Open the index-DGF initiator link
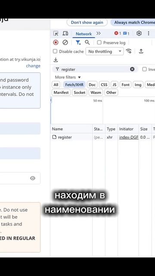155x276 pixels. click(x=129, y=137)
